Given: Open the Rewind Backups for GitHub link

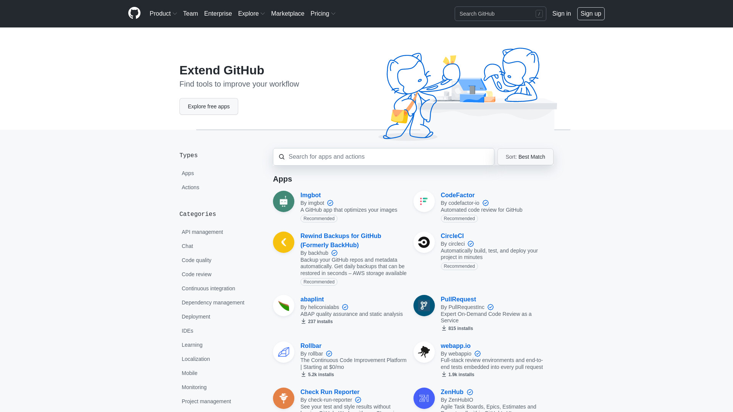Looking at the screenshot, I should 341,241.
